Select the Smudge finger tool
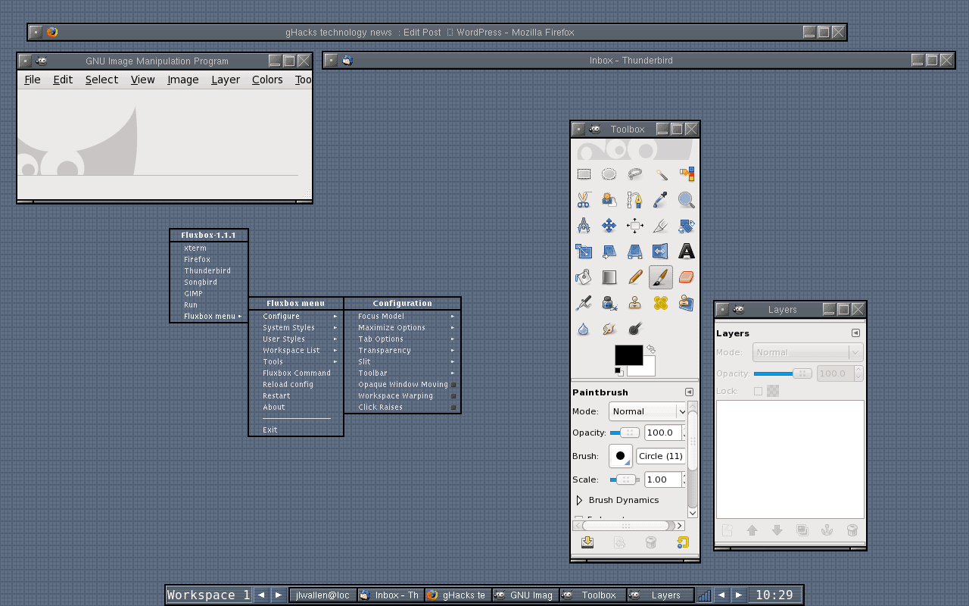Screen dimensions: 969x606 [x=609, y=329]
